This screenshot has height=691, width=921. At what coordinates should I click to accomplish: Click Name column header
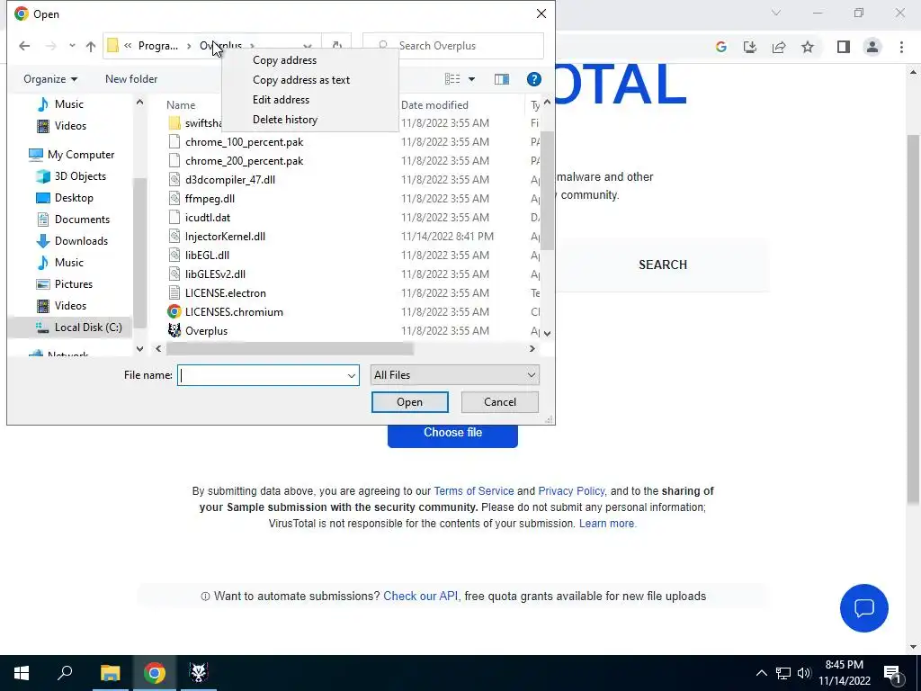point(180,105)
